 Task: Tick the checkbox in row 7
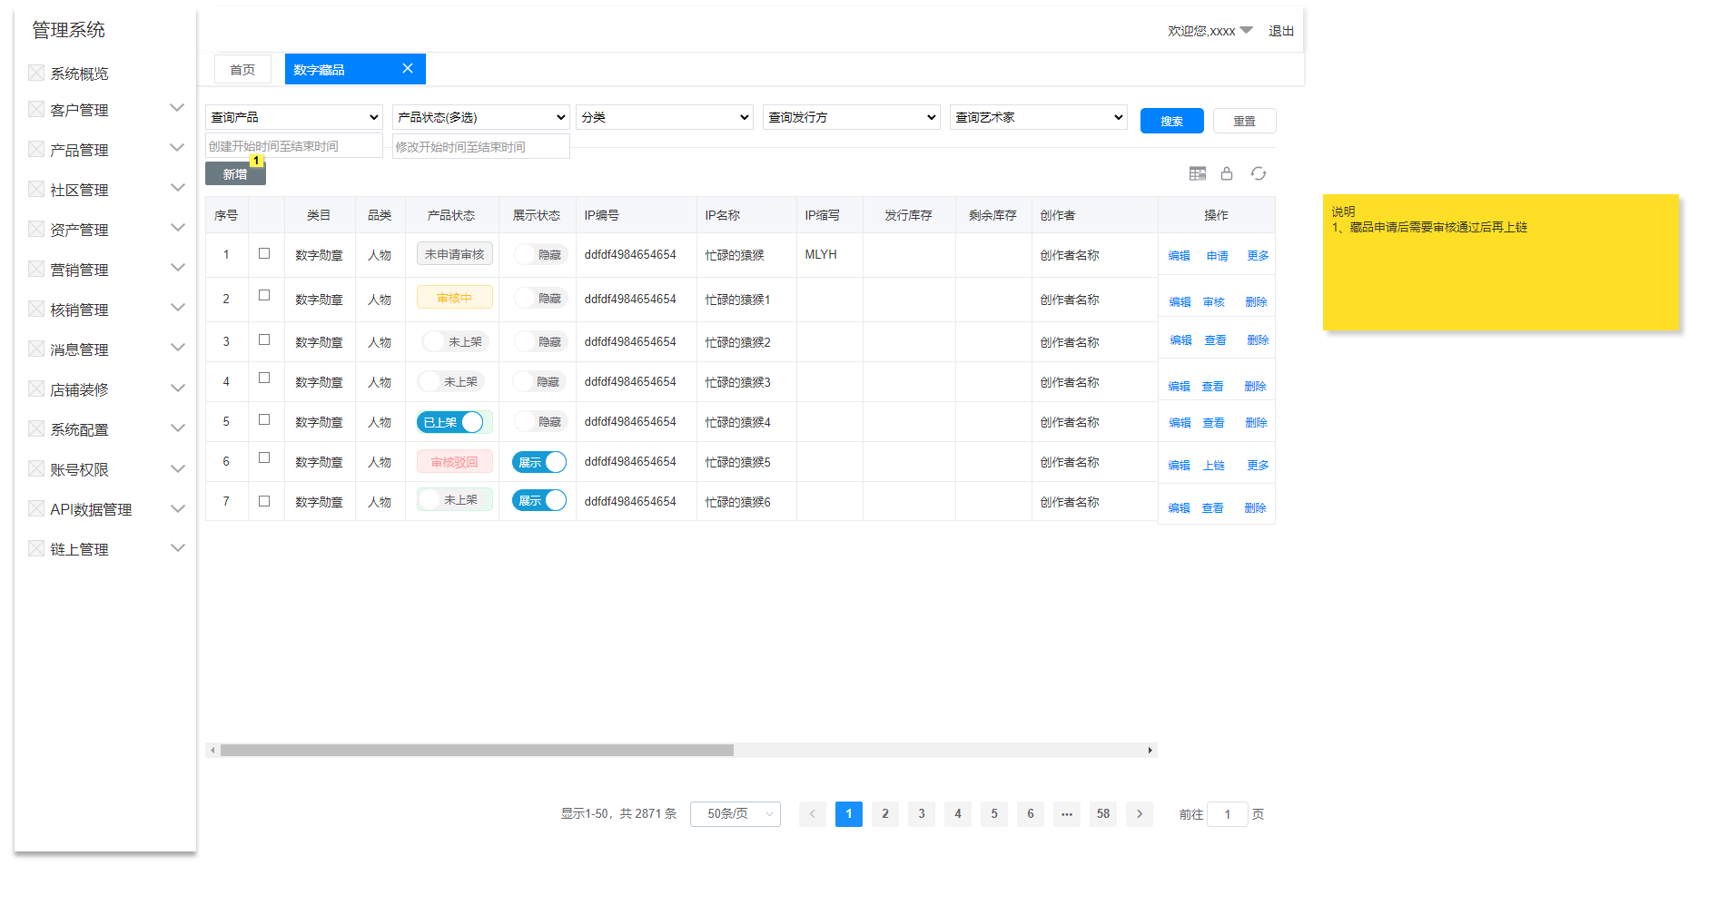pyautogui.click(x=264, y=501)
